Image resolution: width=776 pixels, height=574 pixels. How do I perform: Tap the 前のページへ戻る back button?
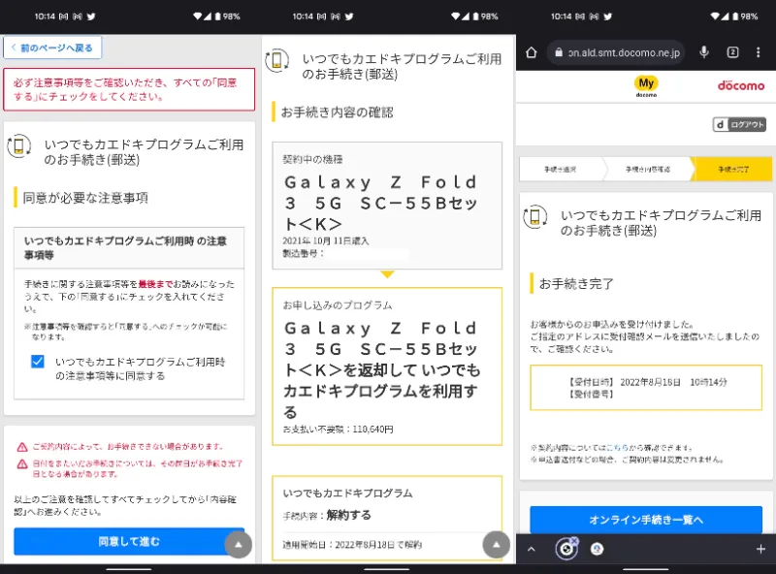52,48
